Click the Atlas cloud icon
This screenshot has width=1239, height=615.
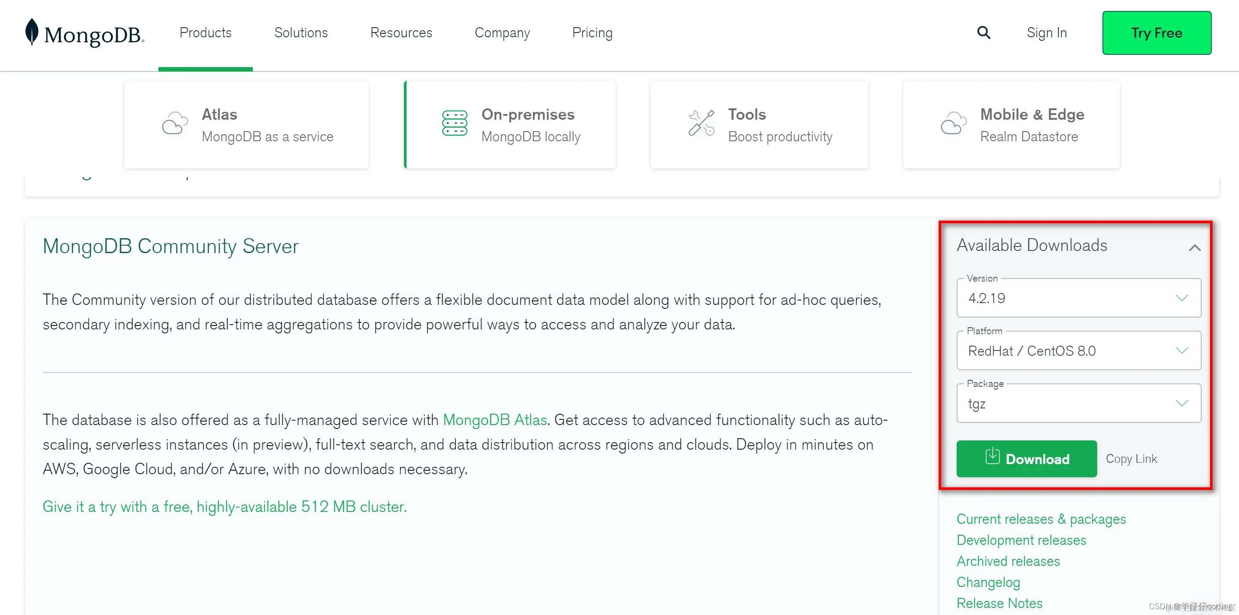[175, 123]
